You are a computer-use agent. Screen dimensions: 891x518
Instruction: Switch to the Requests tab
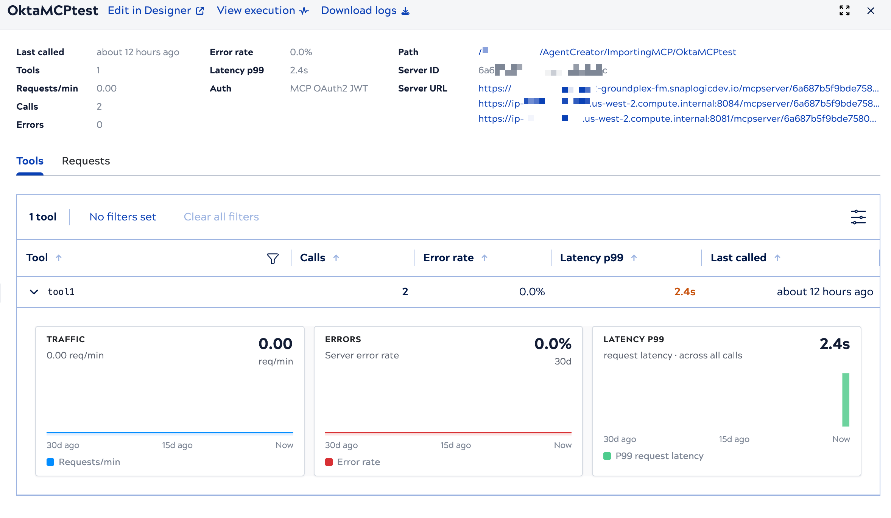click(86, 161)
